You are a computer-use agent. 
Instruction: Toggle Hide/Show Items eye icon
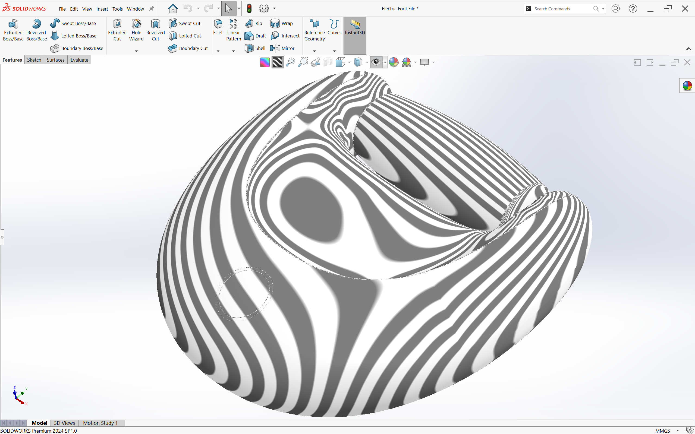tap(376, 62)
